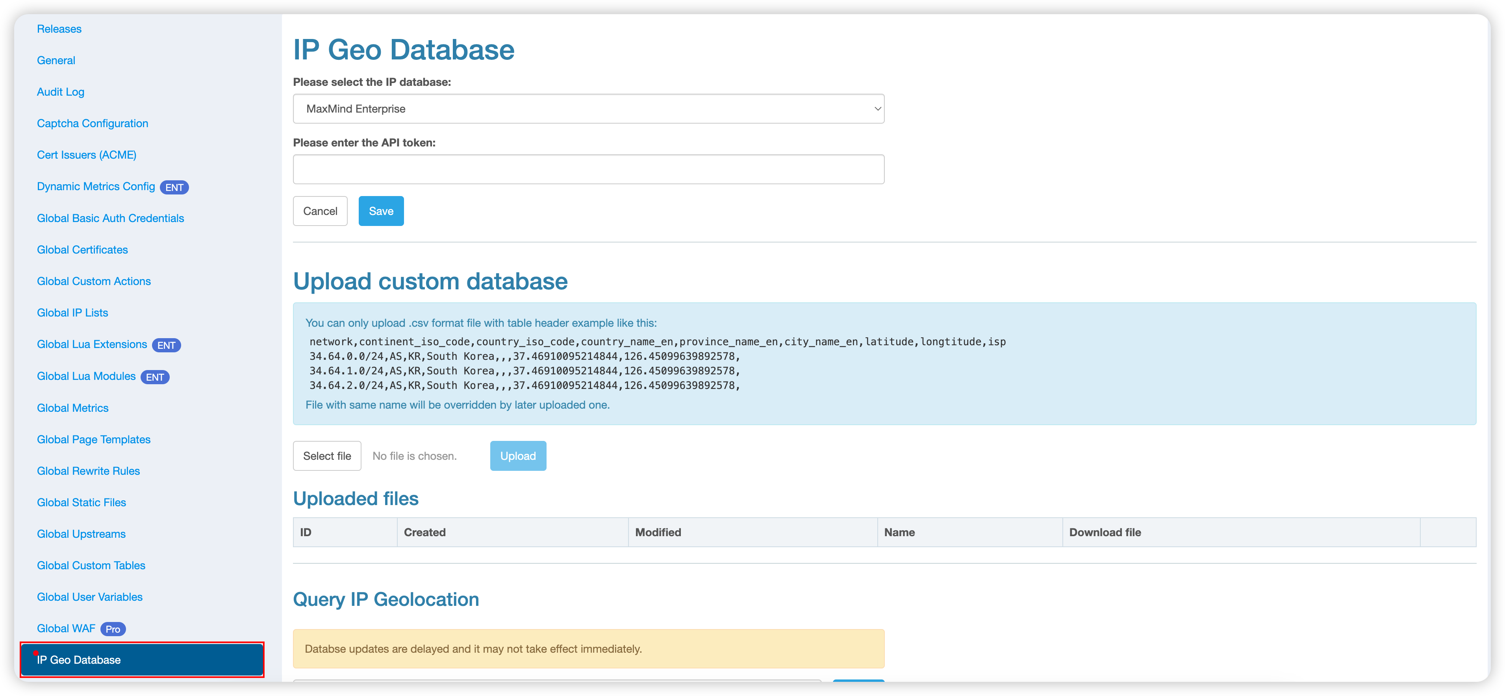Click the Name column header

coord(899,532)
